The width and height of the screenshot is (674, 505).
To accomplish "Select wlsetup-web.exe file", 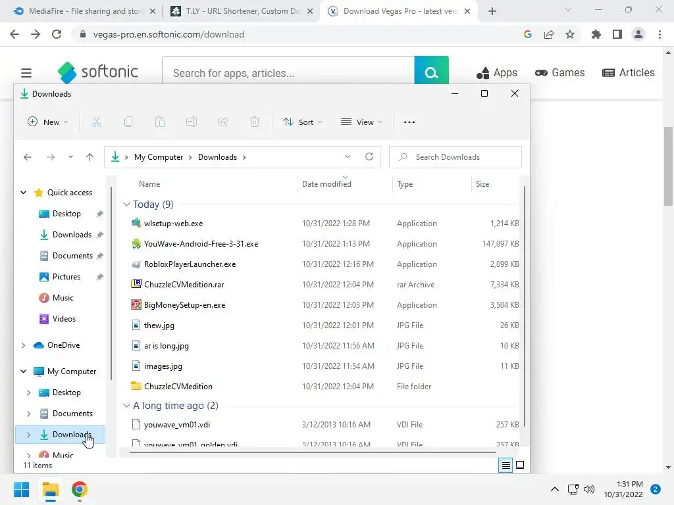I will [x=173, y=224].
